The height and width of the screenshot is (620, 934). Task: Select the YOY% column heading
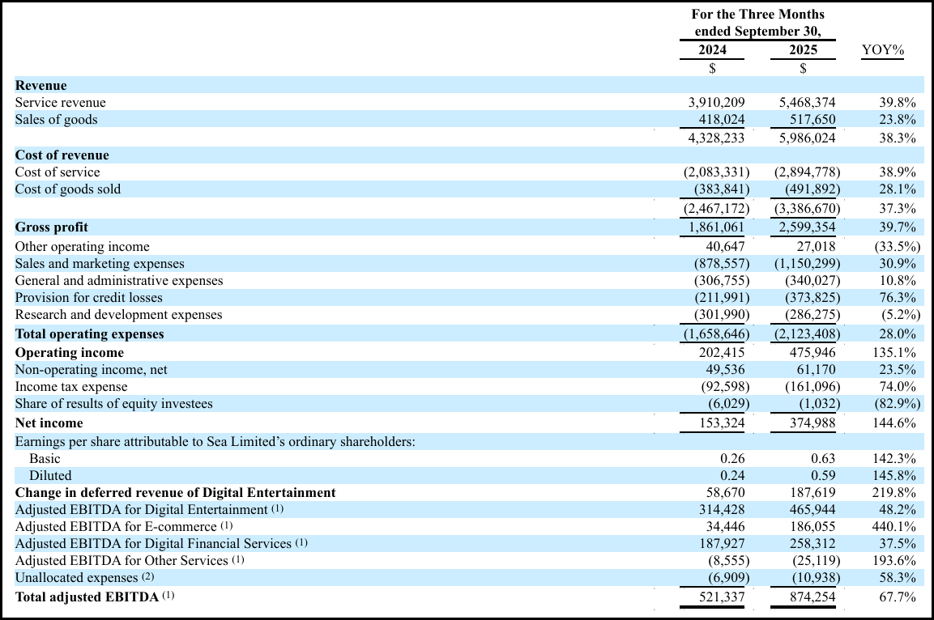tap(882, 50)
